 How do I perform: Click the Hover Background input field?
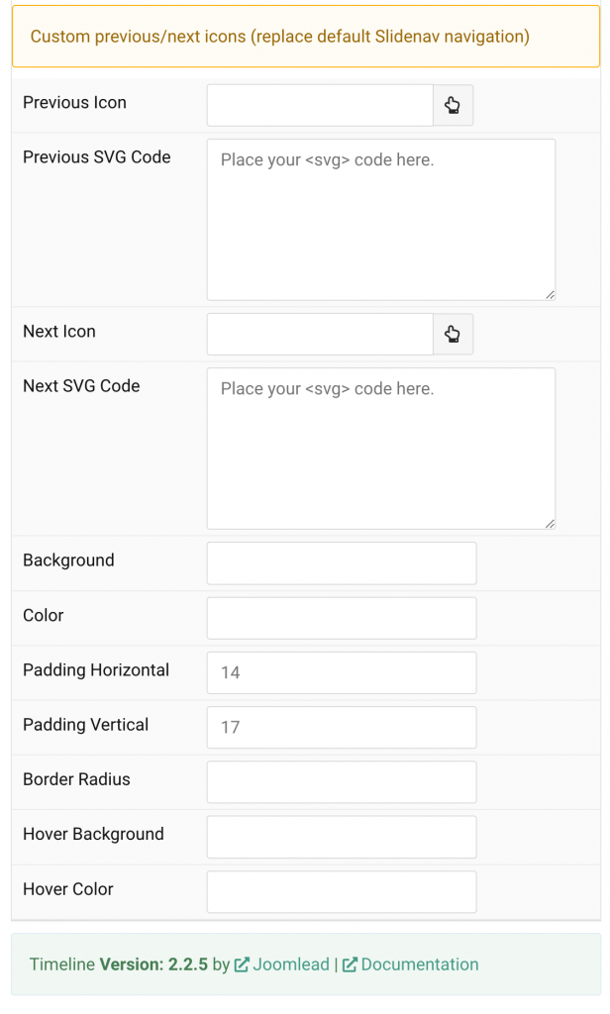click(x=341, y=837)
